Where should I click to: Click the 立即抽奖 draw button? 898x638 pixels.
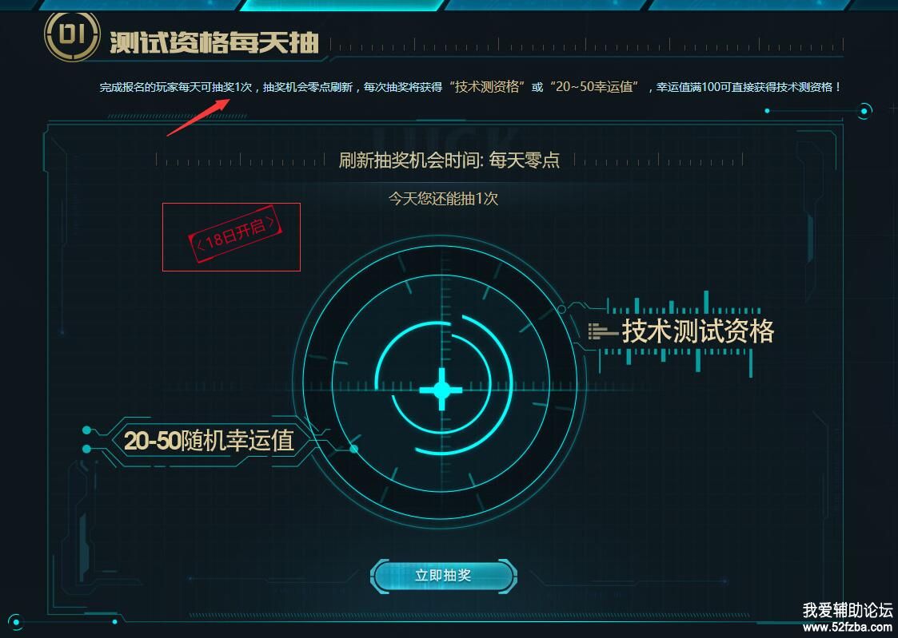pos(443,575)
